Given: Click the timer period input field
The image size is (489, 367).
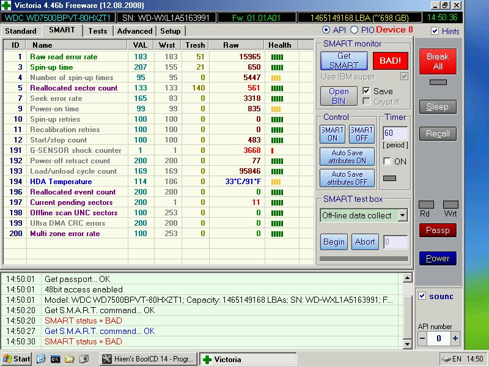Looking at the screenshot, I should click(x=395, y=133).
